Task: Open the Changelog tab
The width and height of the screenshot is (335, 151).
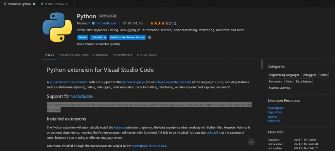Action: pos(100,55)
